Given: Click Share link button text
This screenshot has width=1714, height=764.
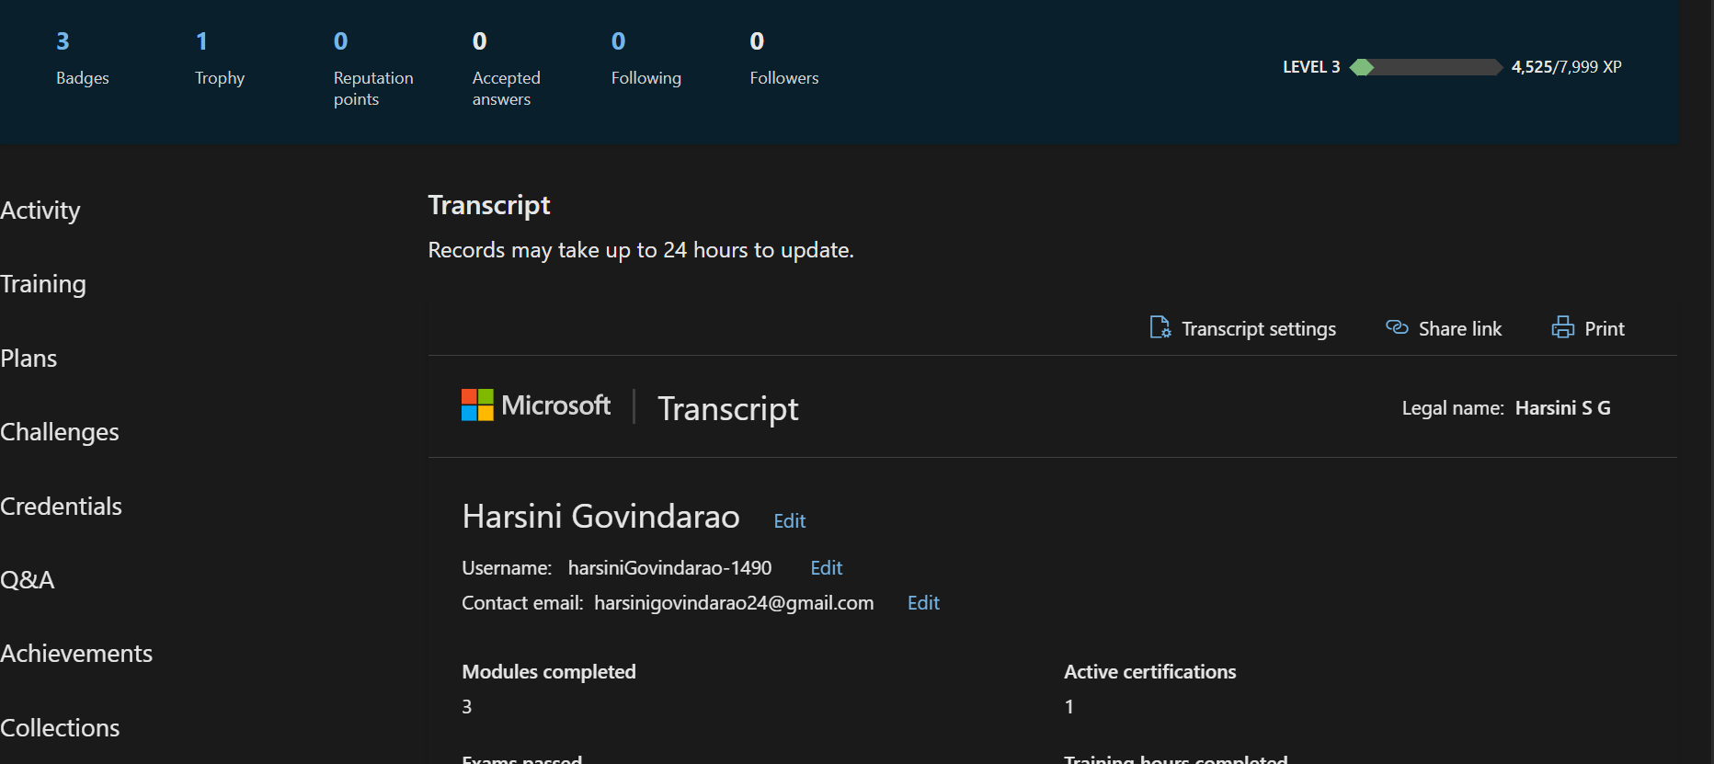Looking at the screenshot, I should 1459,329.
